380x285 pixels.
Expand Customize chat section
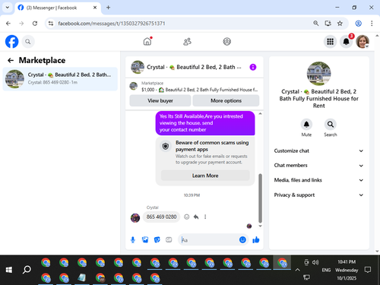pyautogui.click(x=318, y=150)
